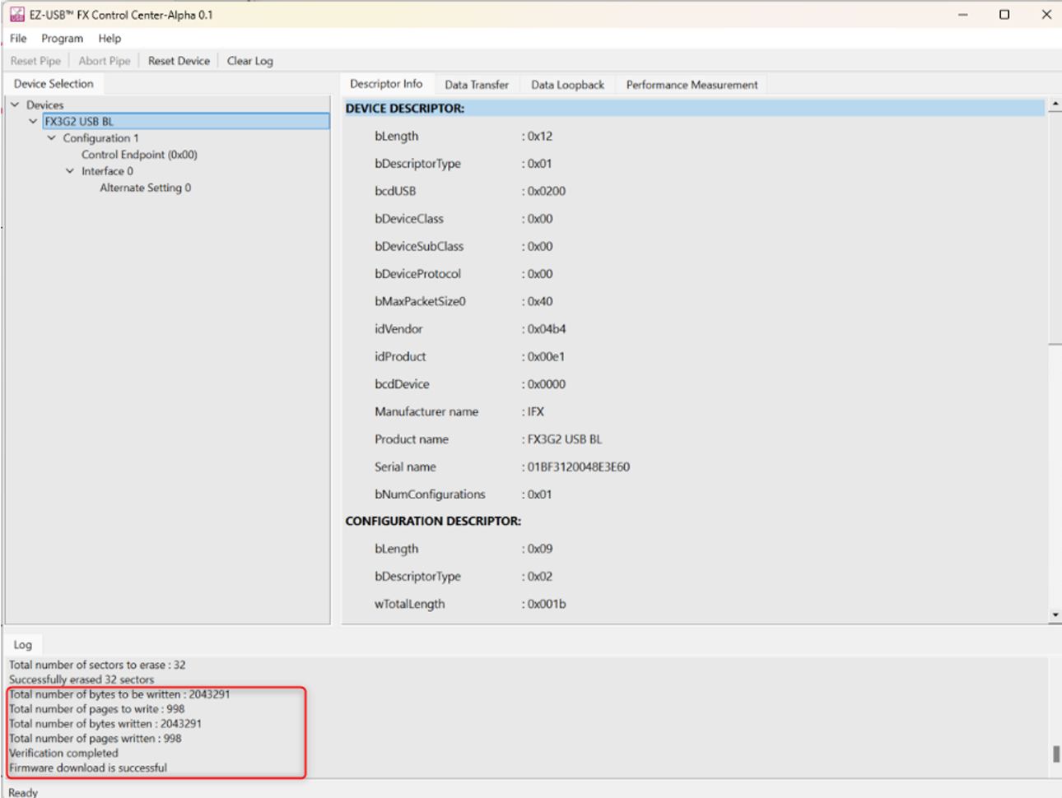Select the Log tab
1062x798 pixels.
23,645
